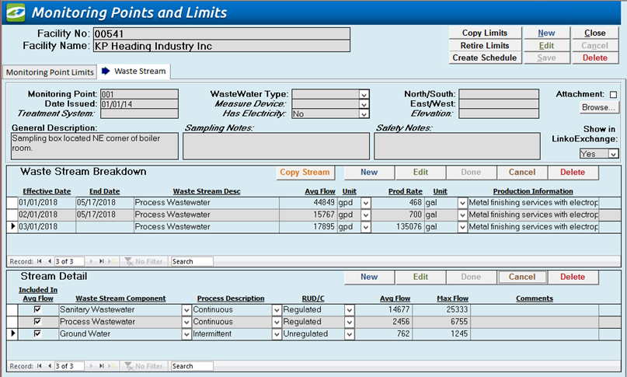This screenshot has width=627, height=377.
Task: Open Avg Flow unit dropdown for 44849 row
Action: click(365, 203)
